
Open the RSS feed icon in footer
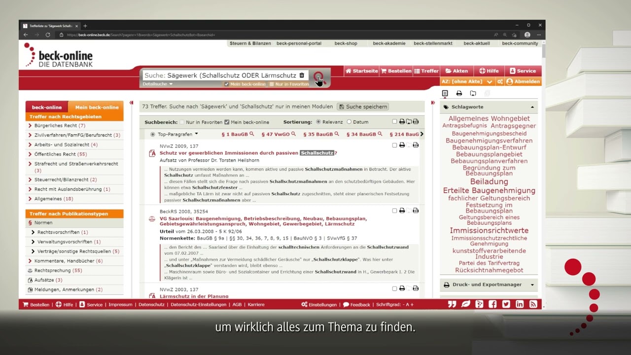pyautogui.click(x=533, y=304)
